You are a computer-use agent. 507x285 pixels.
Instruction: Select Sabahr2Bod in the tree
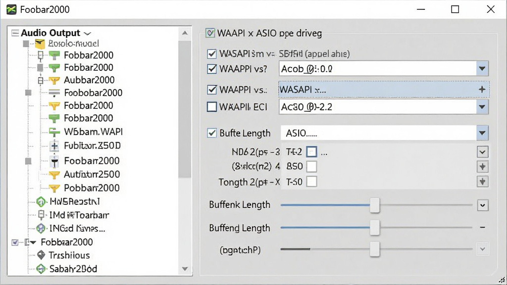[x=73, y=269]
